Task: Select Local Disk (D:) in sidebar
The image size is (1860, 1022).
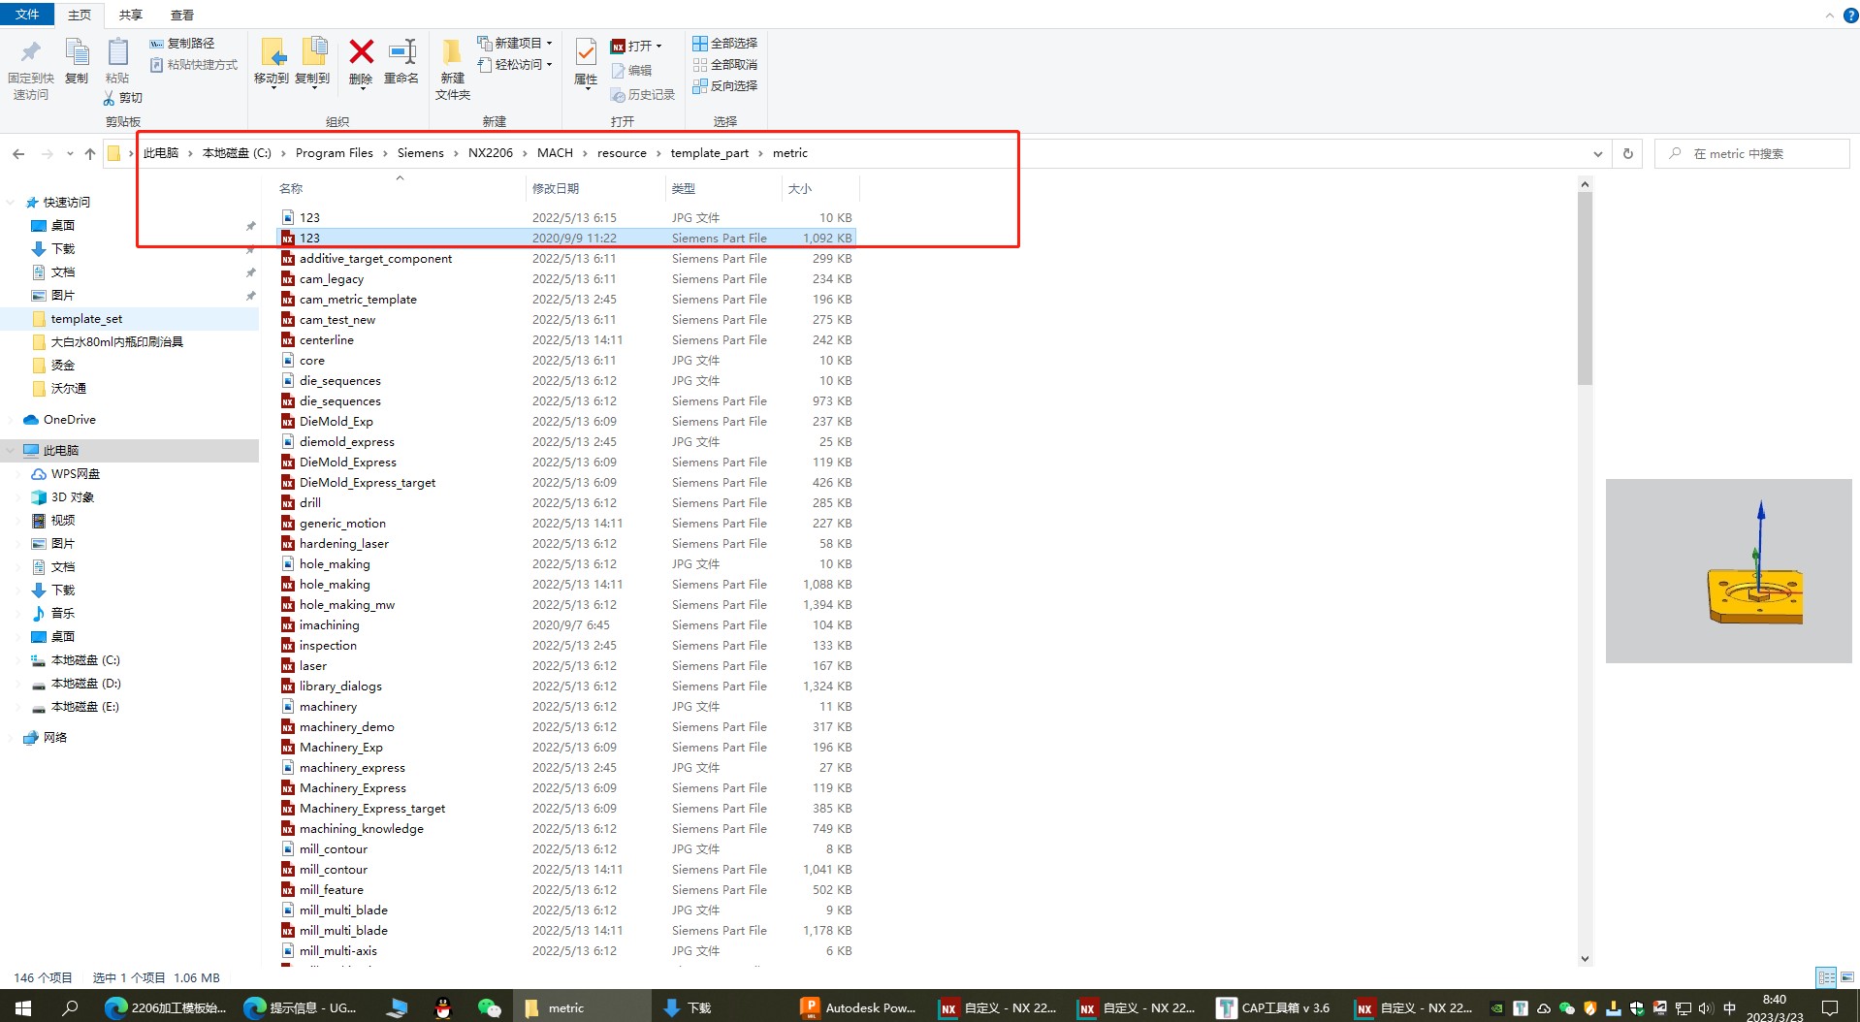Action: [85, 684]
